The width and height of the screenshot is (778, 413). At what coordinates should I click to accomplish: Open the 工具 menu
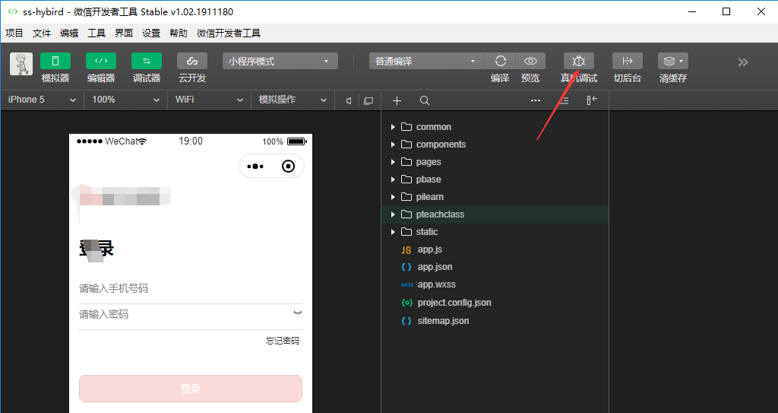(x=96, y=33)
